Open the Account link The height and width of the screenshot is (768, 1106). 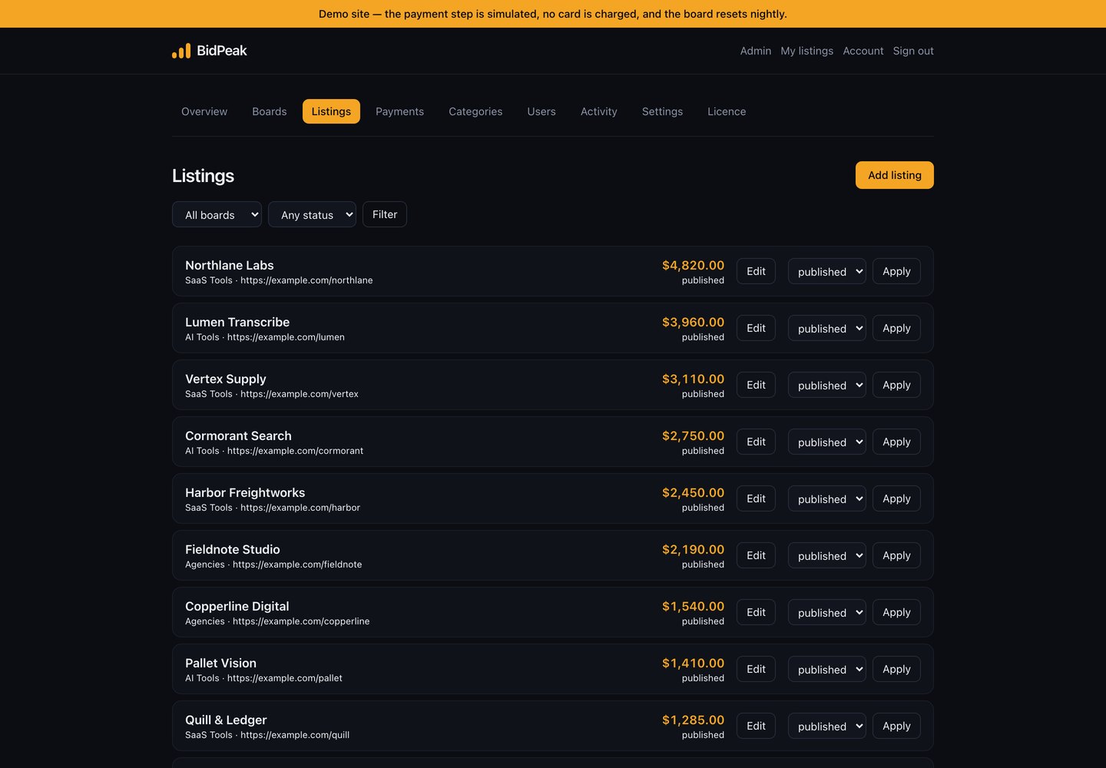coord(863,51)
